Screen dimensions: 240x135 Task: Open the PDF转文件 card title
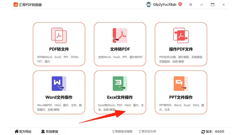(59, 49)
